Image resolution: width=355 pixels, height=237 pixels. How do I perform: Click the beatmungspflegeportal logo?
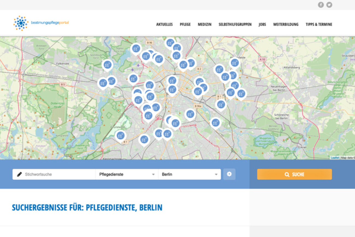41,23
